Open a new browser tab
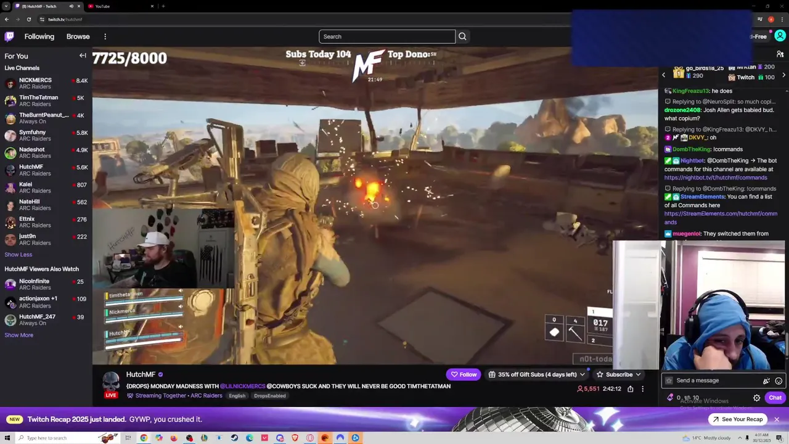The width and height of the screenshot is (789, 444). tap(163, 6)
